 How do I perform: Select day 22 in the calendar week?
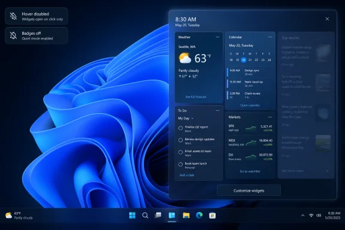(x=256, y=60)
